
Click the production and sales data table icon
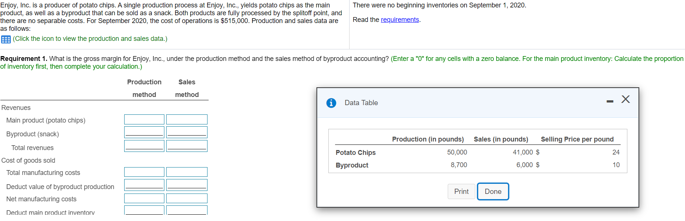coord(6,39)
